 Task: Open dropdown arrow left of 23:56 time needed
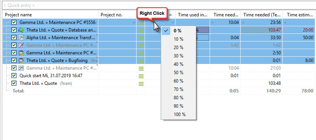pyautogui.click(x=243, y=22)
